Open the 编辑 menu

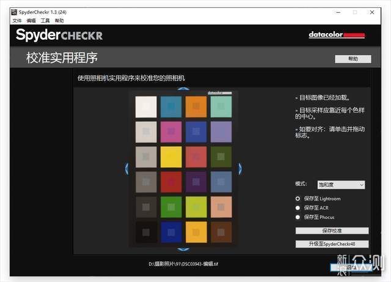coord(31,21)
